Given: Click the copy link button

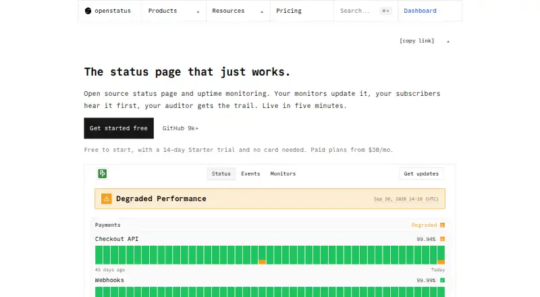Looking at the screenshot, I should 416,40.
